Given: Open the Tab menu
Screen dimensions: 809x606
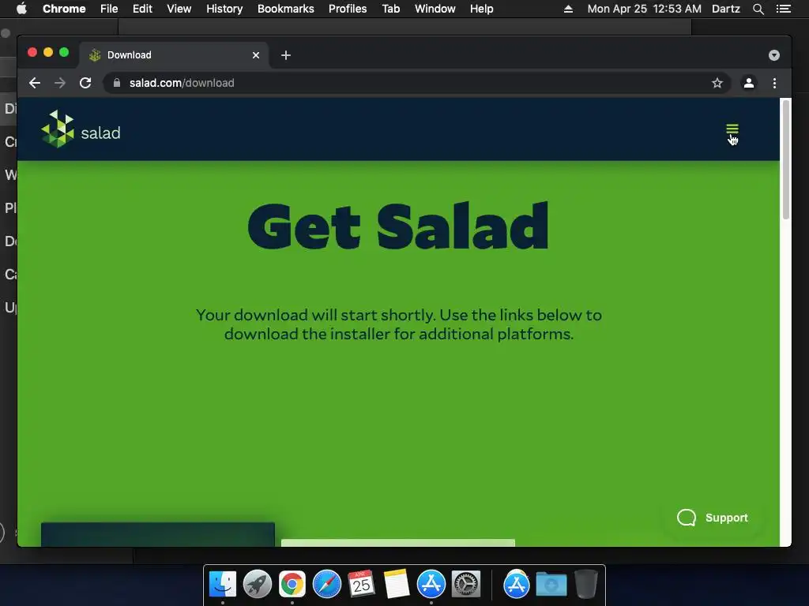Looking at the screenshot, I should [391, 9].
